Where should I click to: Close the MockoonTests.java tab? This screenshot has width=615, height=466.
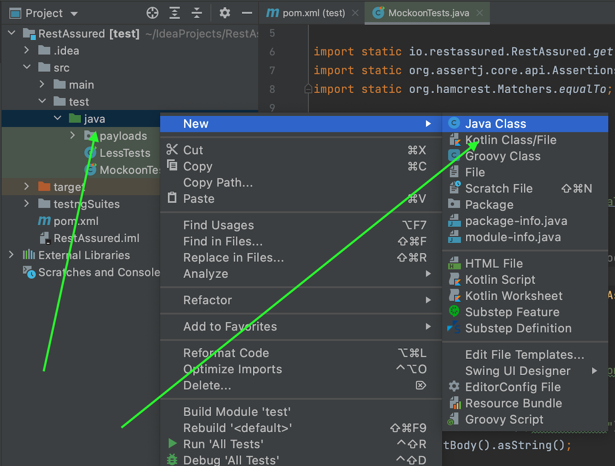480,13
